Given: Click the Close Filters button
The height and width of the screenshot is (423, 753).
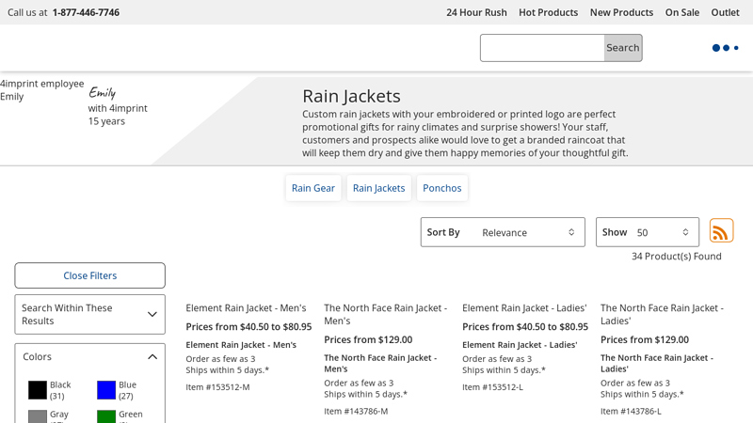Looking at the screenshot, I should (x=89, y=275).
